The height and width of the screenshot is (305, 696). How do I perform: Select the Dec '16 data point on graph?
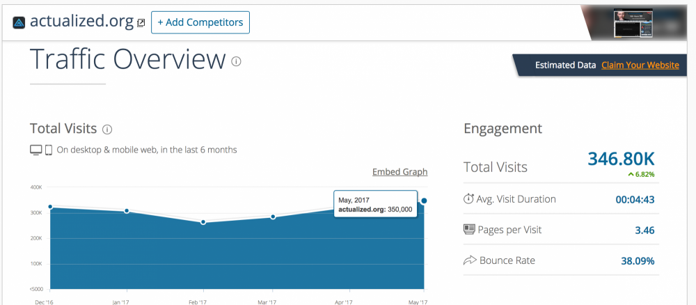point(50,207)
